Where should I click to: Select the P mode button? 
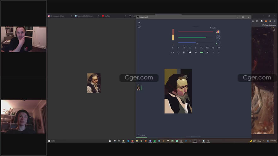(x=173, y=48)
